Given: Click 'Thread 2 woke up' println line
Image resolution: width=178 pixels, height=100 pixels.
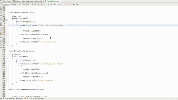Looking at the screenshot, I should click(x=38, y=80).
